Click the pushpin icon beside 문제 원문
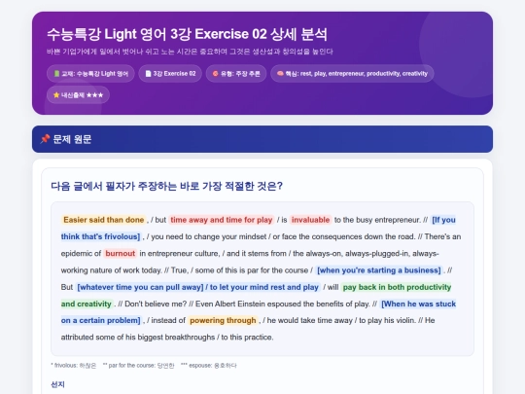This screenshot has width=525, height=394. [45, 139]
